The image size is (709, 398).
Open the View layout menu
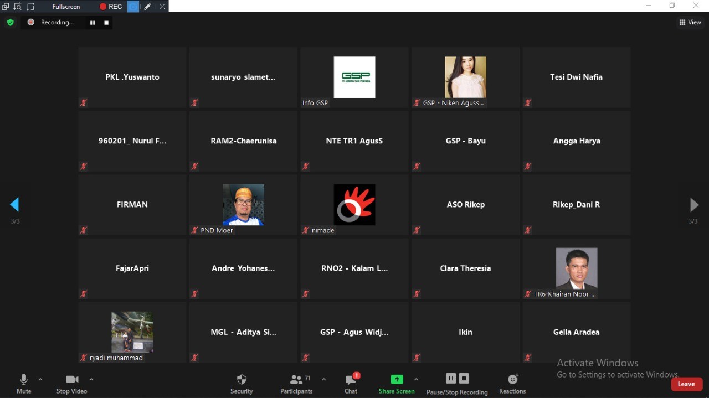(x=690, y=22)
